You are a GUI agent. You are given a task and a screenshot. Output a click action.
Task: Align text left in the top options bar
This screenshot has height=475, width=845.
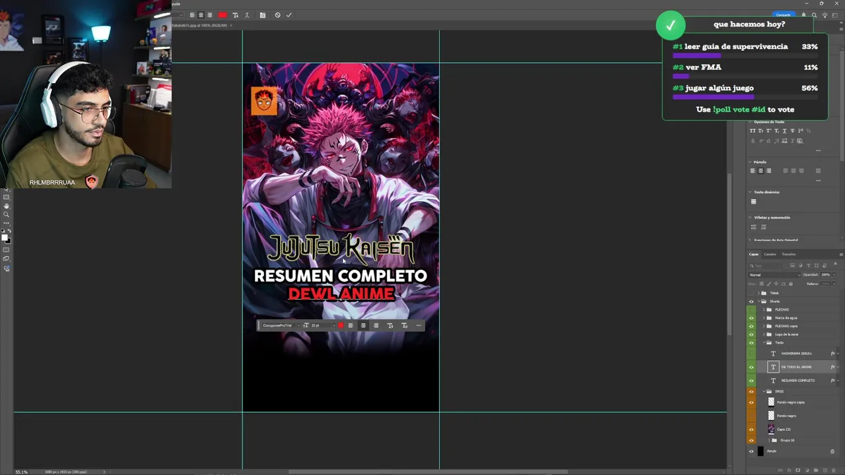[192, 15]
